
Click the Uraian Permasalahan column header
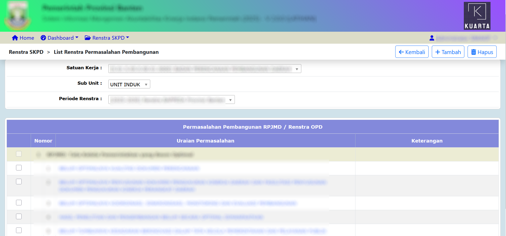pyautogui.click(x=205, y=141)
